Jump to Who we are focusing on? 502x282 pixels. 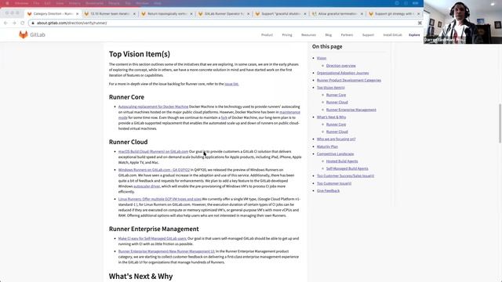(336, 139)
